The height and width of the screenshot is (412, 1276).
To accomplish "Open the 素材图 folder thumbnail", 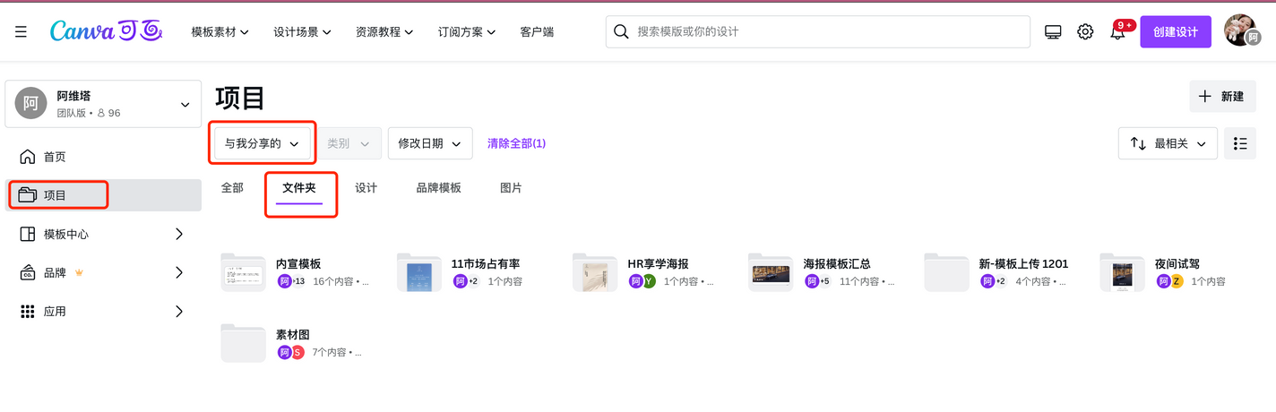I will point(243,342).
